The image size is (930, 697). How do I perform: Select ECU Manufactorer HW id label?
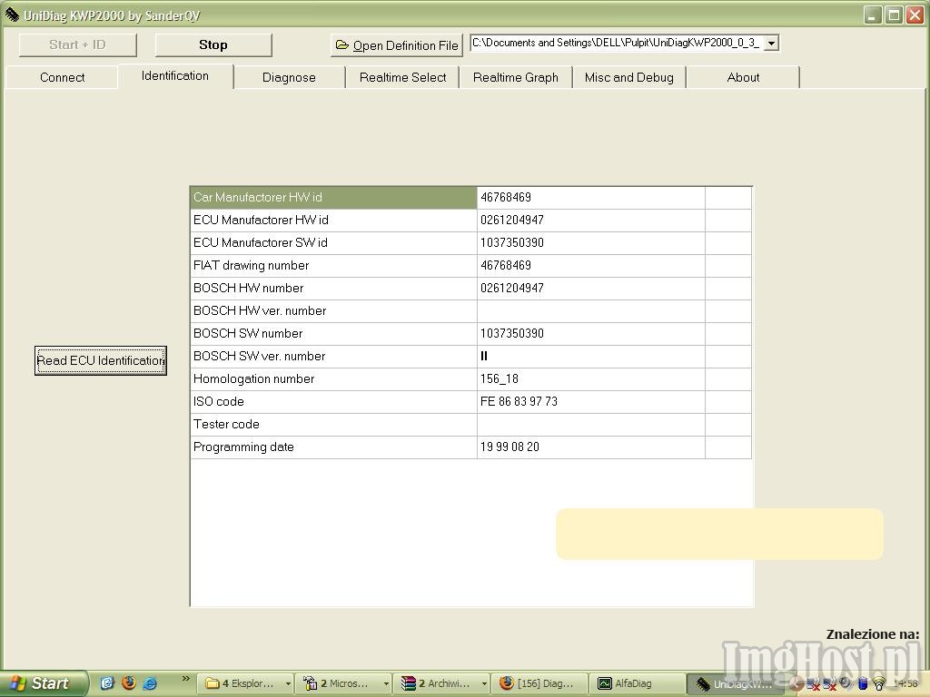(x=261, y=220)
